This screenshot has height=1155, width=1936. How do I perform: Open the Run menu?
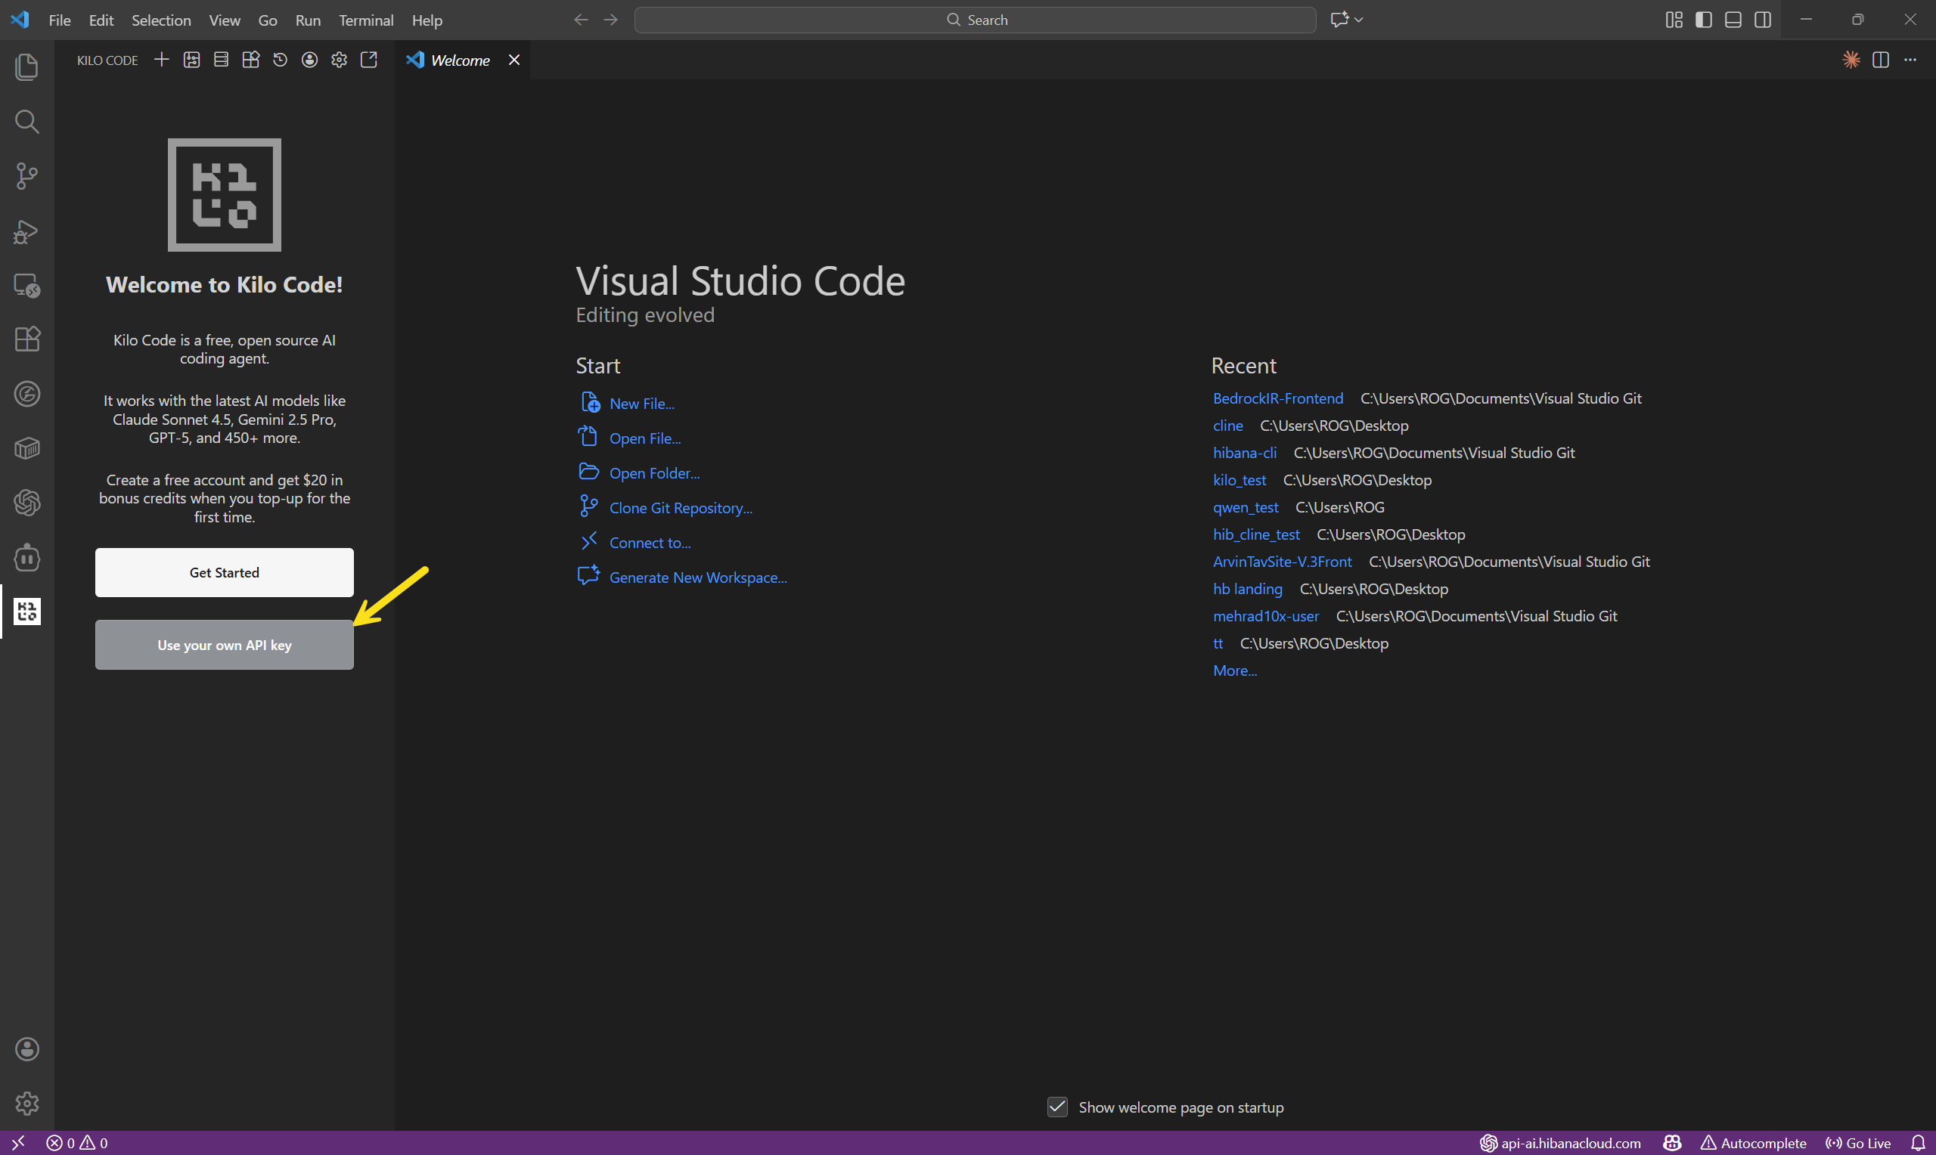pos(309,20)
